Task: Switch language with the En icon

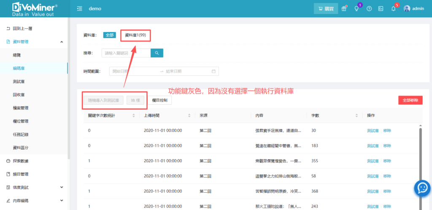Action: (381, 9)
